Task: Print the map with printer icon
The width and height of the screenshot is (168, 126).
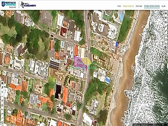Action: click(166, 22)
